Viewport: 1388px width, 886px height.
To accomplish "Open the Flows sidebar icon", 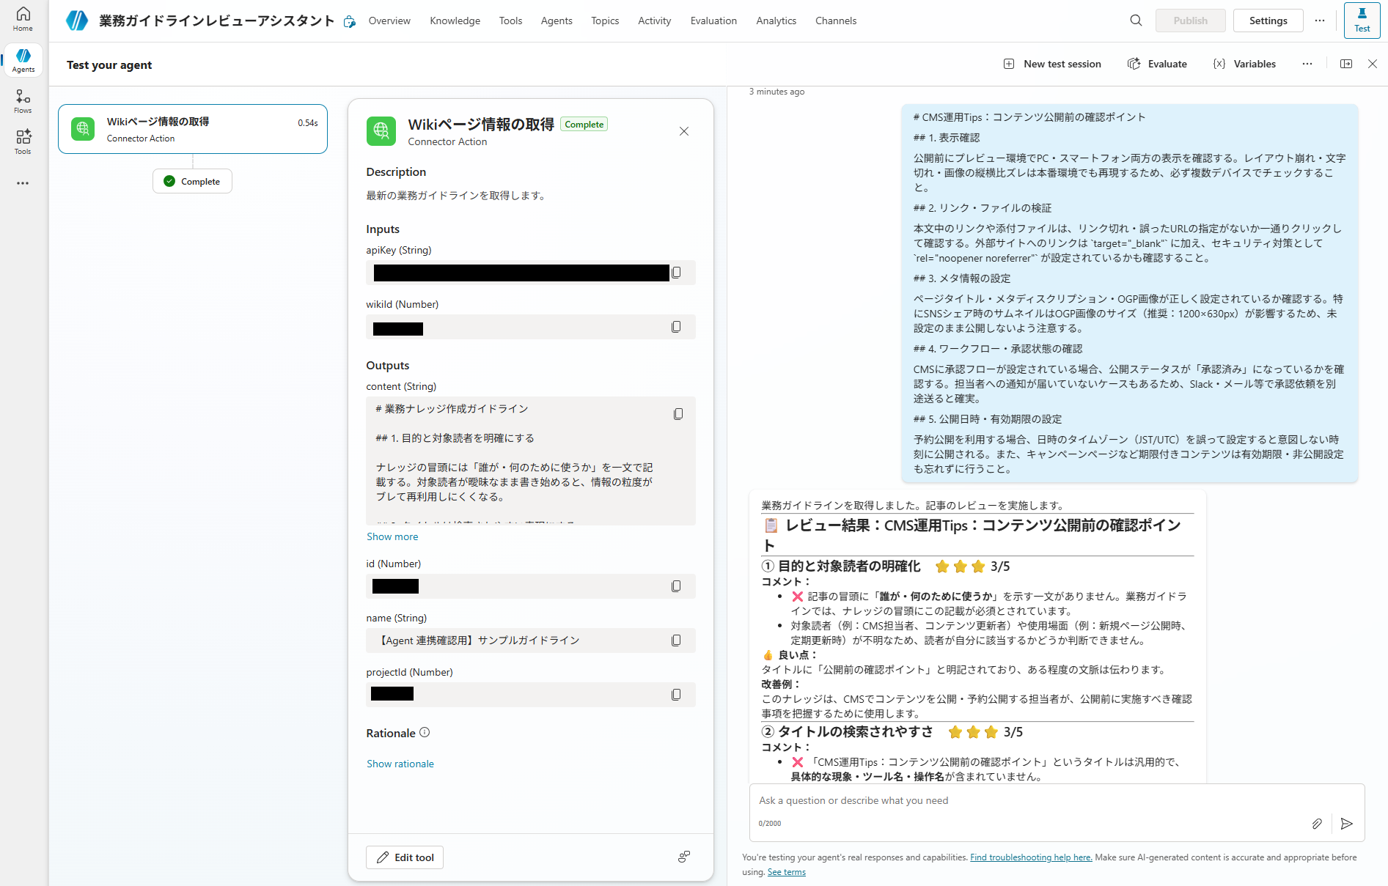I will pos(23,101).
